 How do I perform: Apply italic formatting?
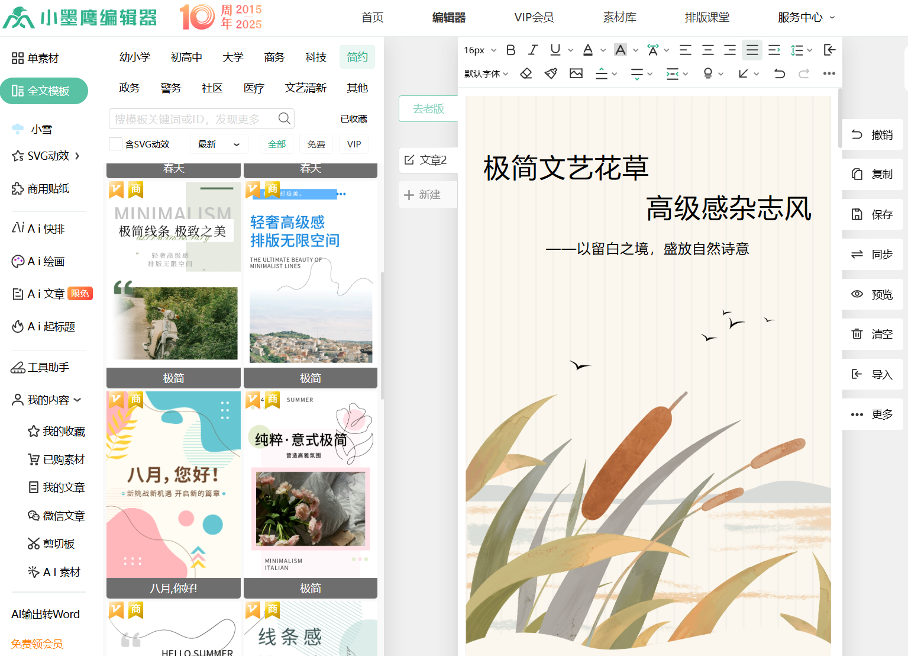tap(533, 50)
